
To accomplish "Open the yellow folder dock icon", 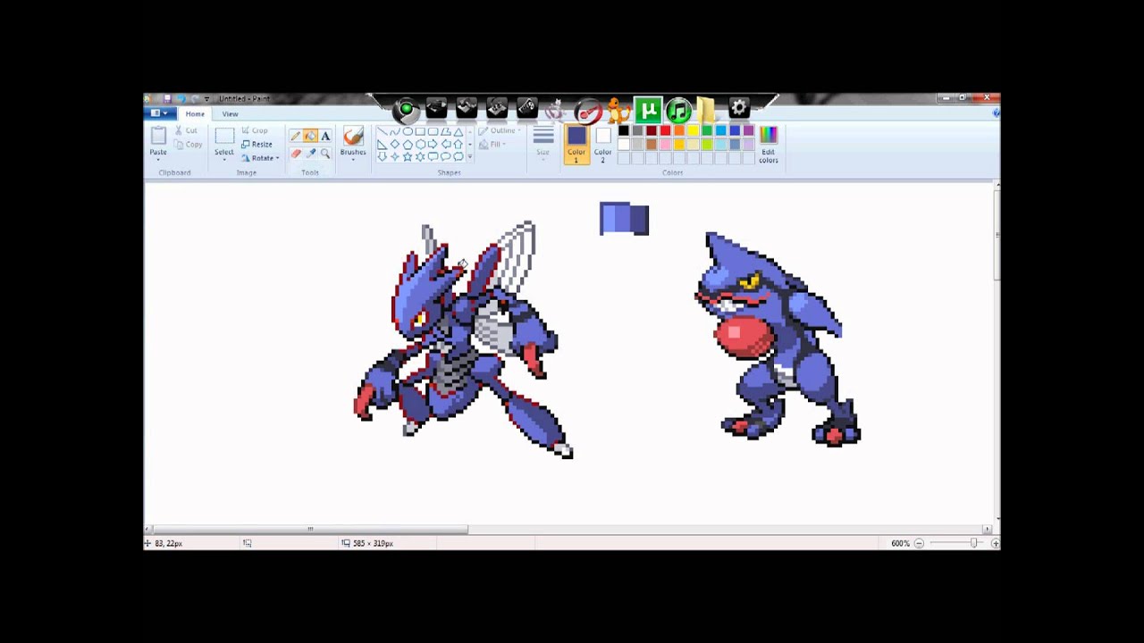I will tap(706, 111).
